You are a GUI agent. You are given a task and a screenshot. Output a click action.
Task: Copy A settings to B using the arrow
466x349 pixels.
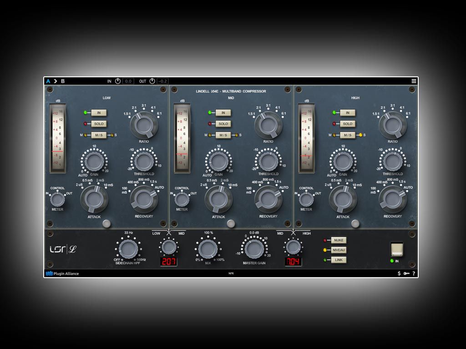tap(55, 81)
